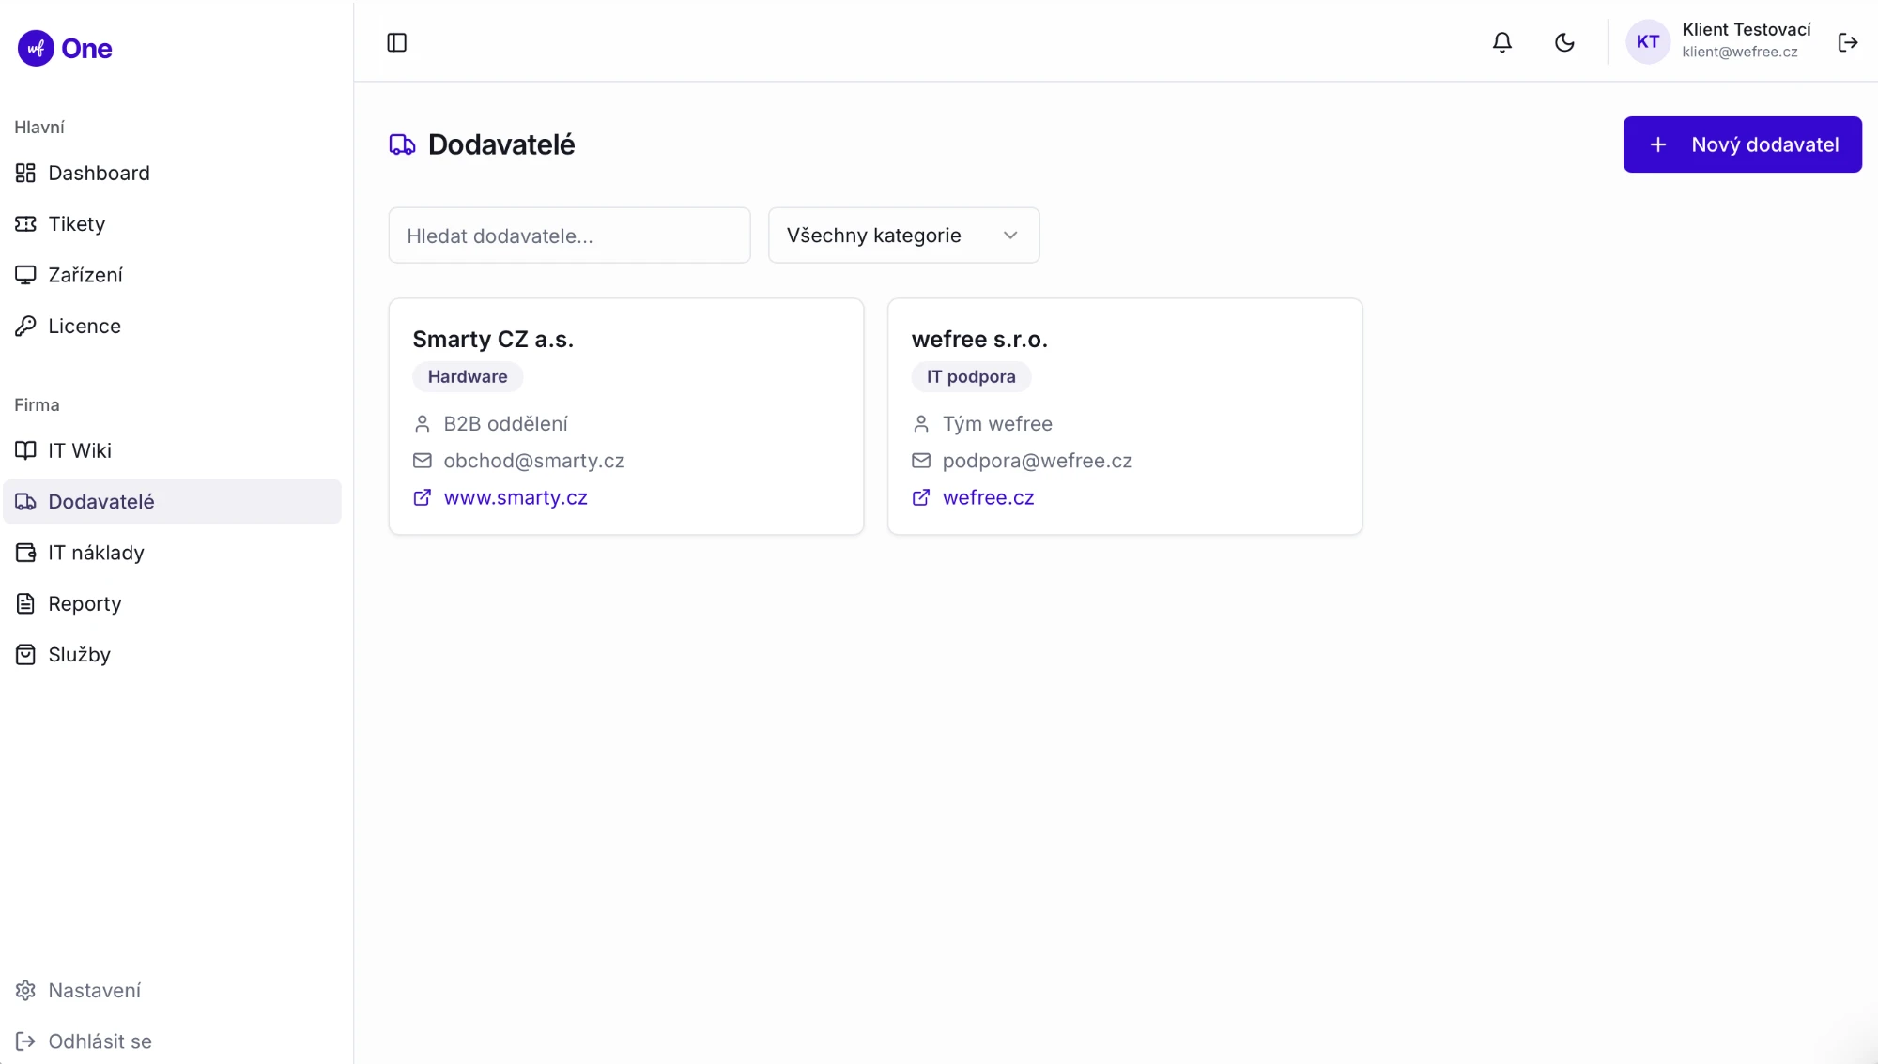Click the logout arrow icon in header
Image resolution: width=1878 pixels, height=1064 pixels.
pos(1848,42)
